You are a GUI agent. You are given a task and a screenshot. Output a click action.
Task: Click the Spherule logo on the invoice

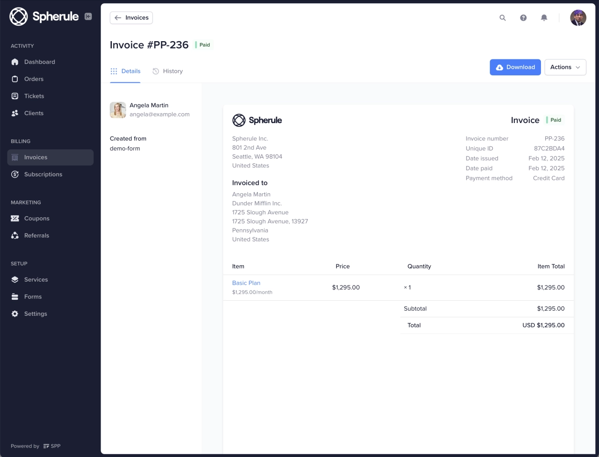click(257, 120)
